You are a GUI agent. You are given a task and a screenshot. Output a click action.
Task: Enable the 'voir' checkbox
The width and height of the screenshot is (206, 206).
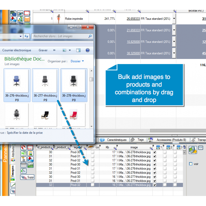191,164
